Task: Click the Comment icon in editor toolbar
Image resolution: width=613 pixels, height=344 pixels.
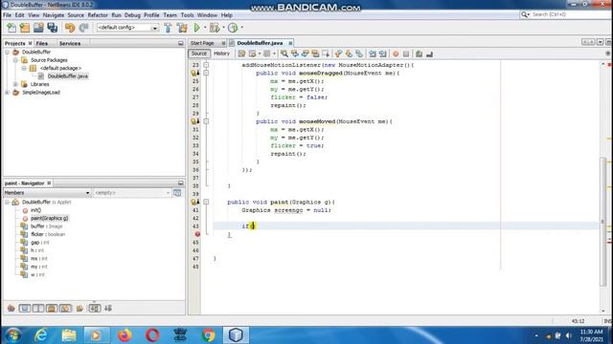Action: point(420,54)
